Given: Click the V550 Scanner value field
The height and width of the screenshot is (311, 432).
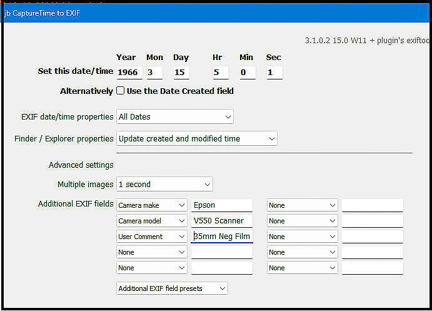Looking at the screenshot, I should point(222,221).
